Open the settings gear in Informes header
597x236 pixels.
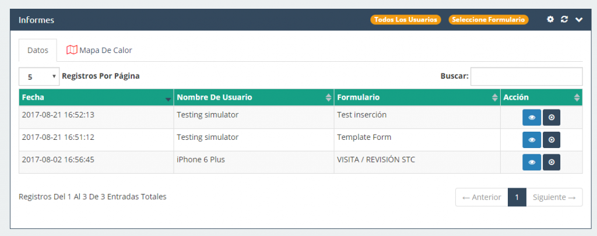pos(550,19)
